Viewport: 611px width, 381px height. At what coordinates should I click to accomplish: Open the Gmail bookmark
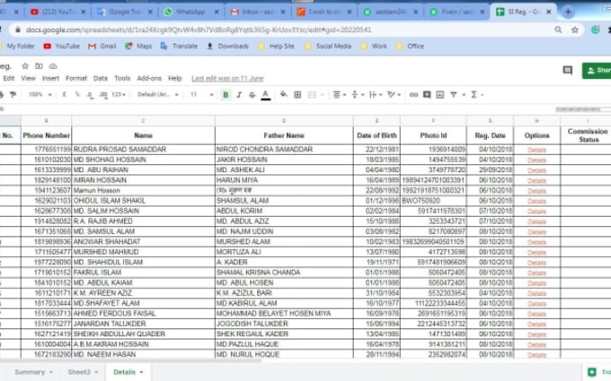102,47
